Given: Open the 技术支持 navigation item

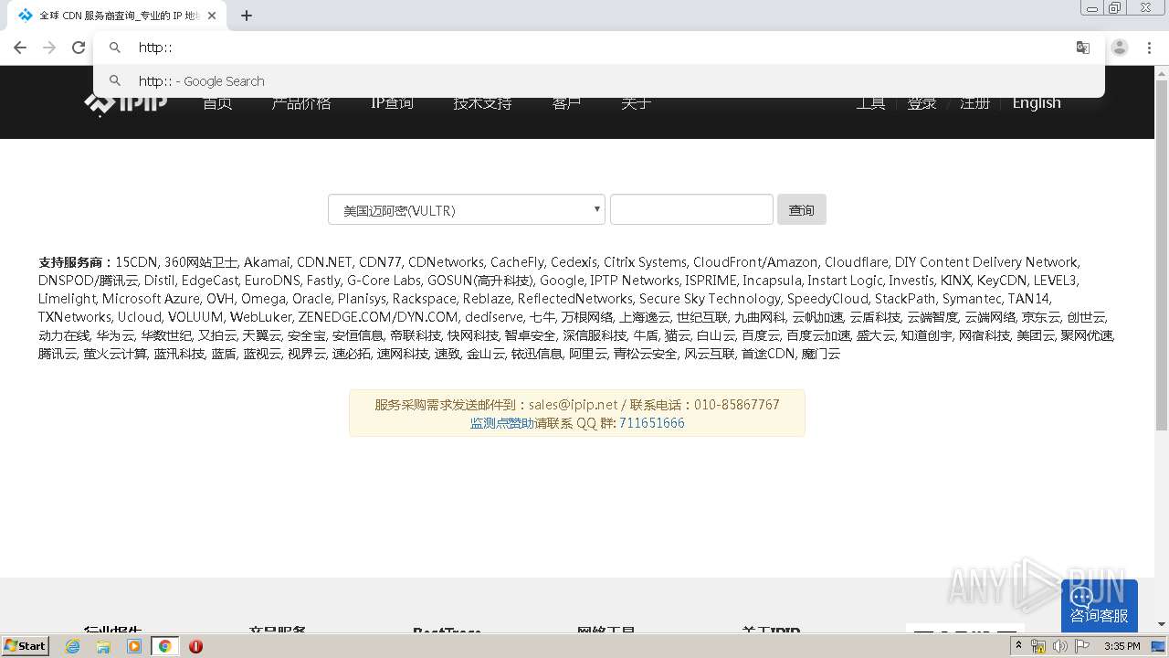Looking at the screenshot, I should point(482,102).
